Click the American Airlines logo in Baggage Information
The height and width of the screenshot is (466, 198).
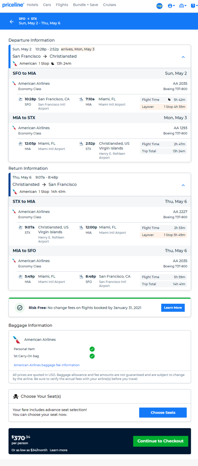tap(17, 340)
